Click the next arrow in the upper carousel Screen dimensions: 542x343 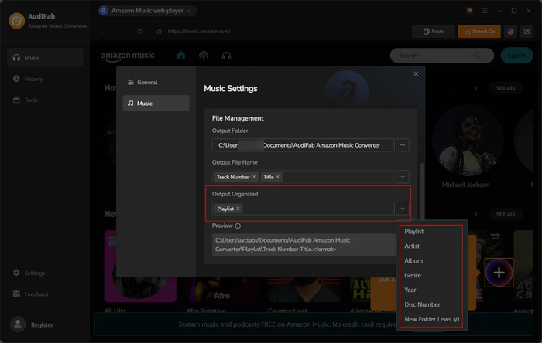pyautogui.click(x=475, y=88)
